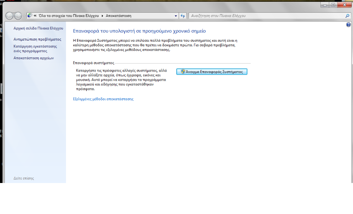The image size is (353, 214).
Task: Open Αντιμετώπιση προβλήματος link
Action: coord(38,39)
